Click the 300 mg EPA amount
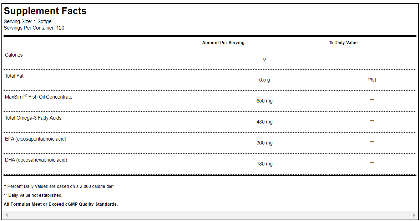This screenshot has height=221, width=420. pos(264,143)
